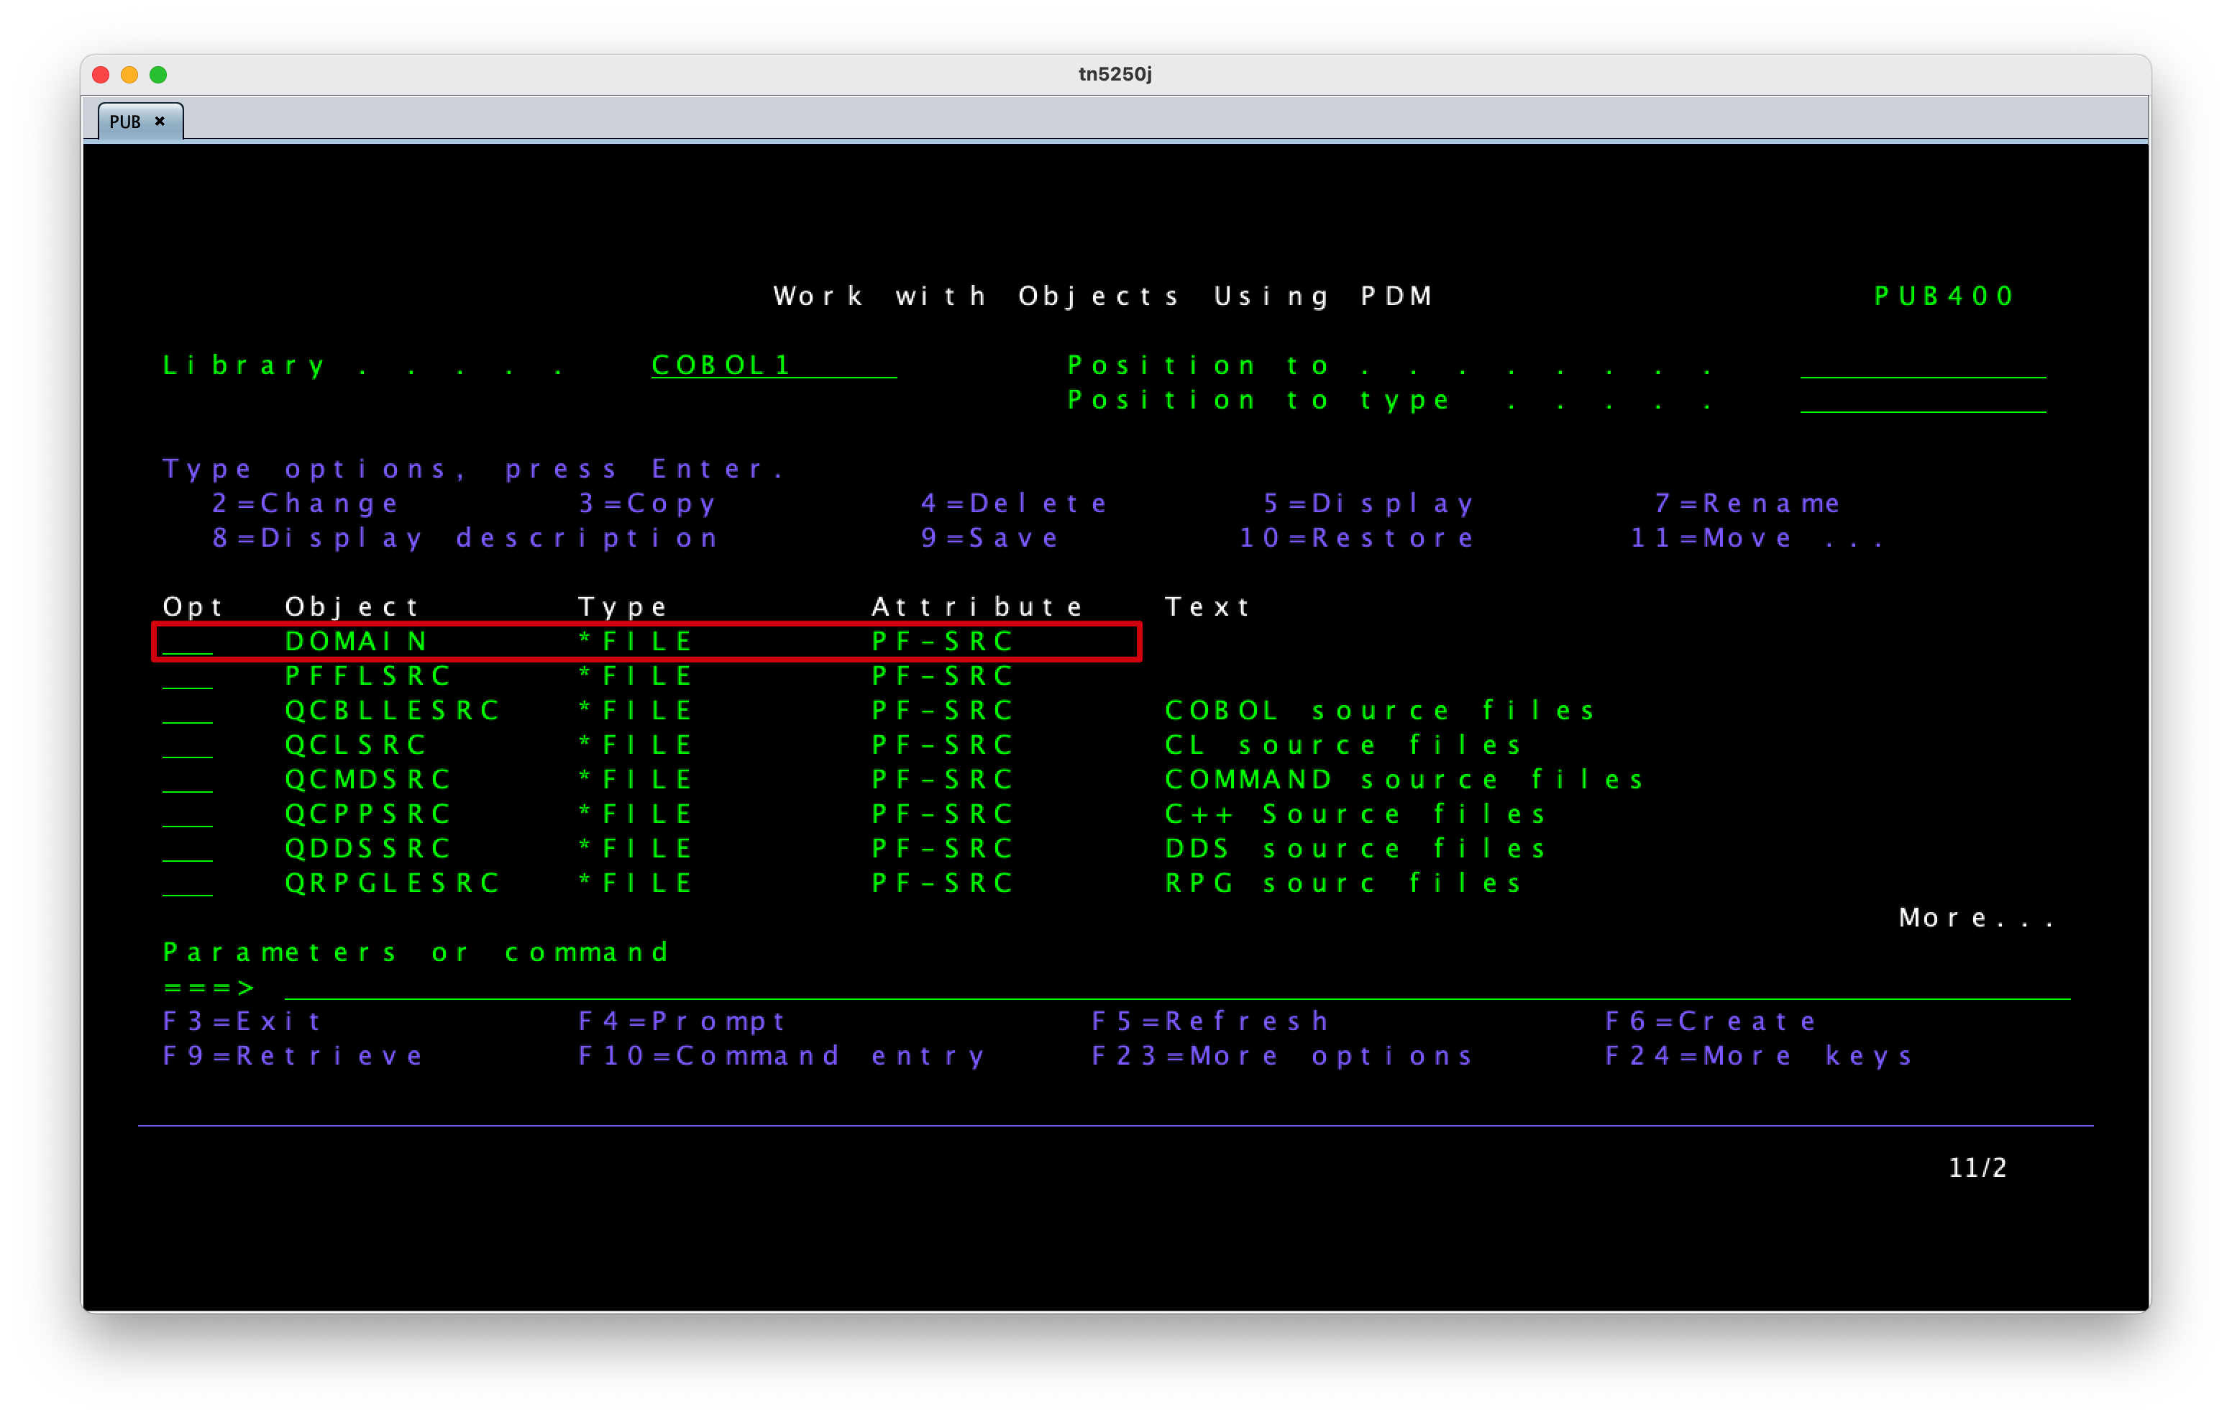
Task: Click the QCPPSRC object name
Action: click(x=367, y=814)
